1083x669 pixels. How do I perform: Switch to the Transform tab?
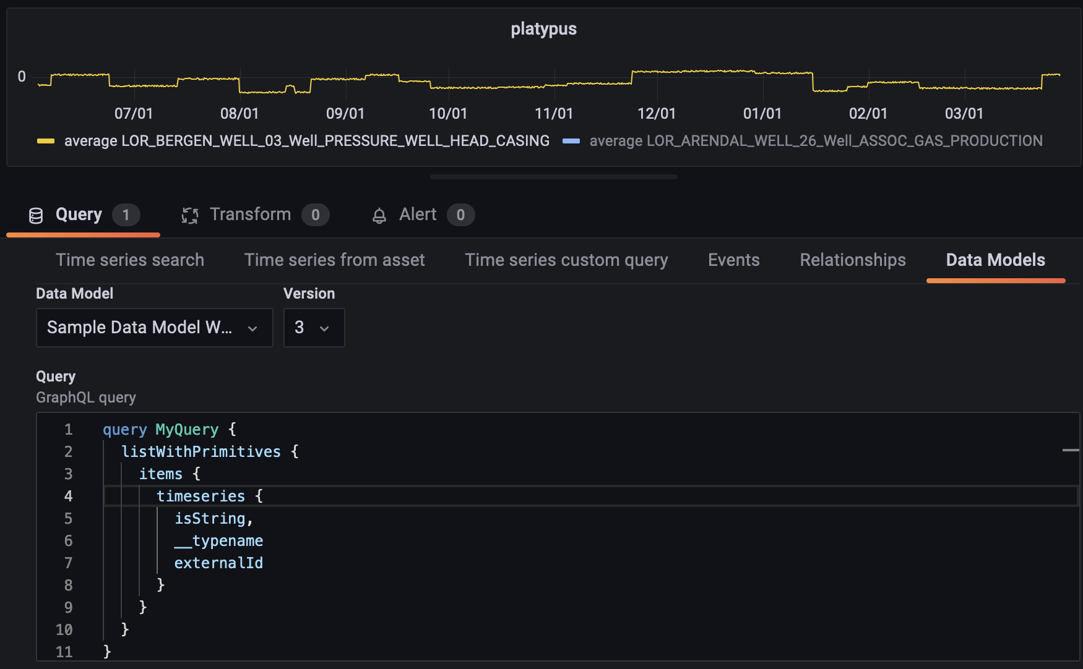coord(251,215)
